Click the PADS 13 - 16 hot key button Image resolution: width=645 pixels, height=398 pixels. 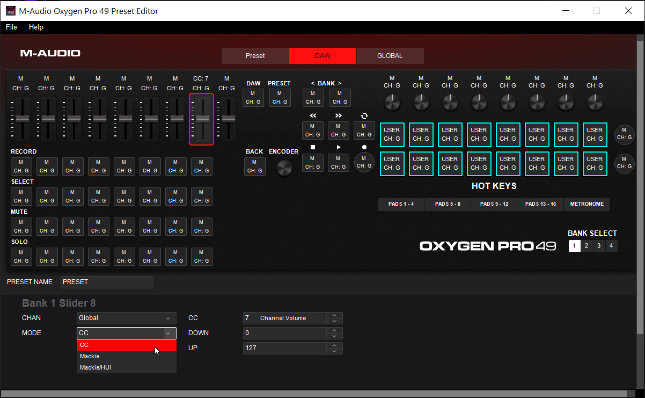pos(540,204)
